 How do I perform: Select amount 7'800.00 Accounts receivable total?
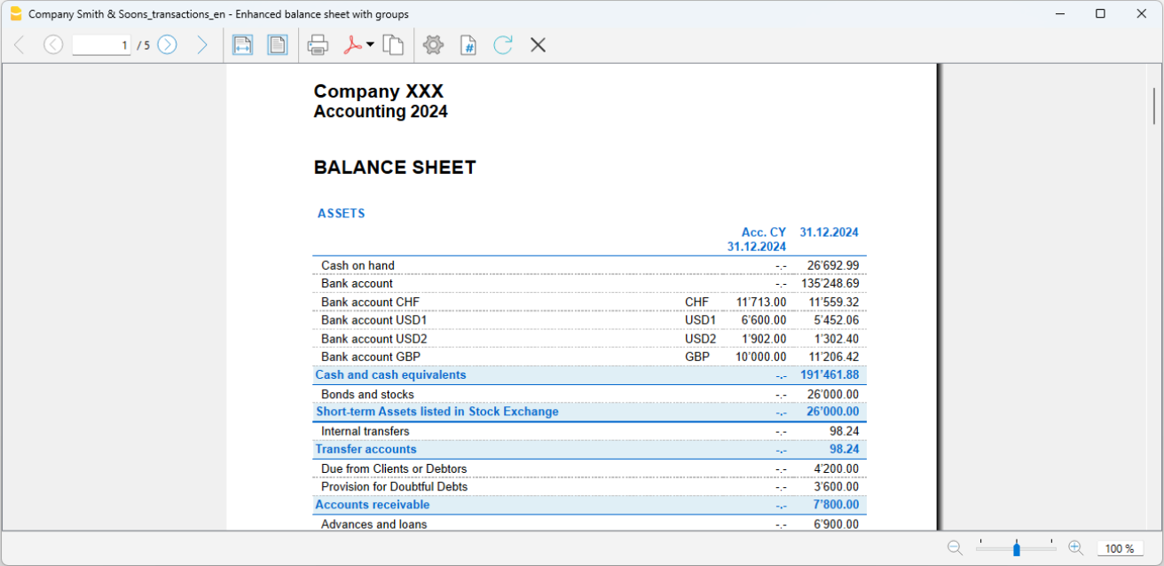836,505
